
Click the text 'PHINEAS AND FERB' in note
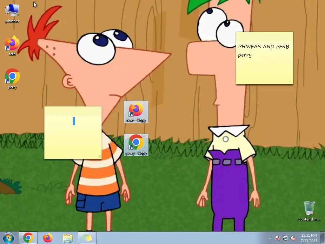pos(263,46)
